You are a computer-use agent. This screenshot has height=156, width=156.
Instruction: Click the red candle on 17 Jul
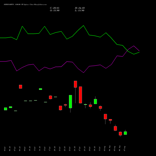pos(51,97)
